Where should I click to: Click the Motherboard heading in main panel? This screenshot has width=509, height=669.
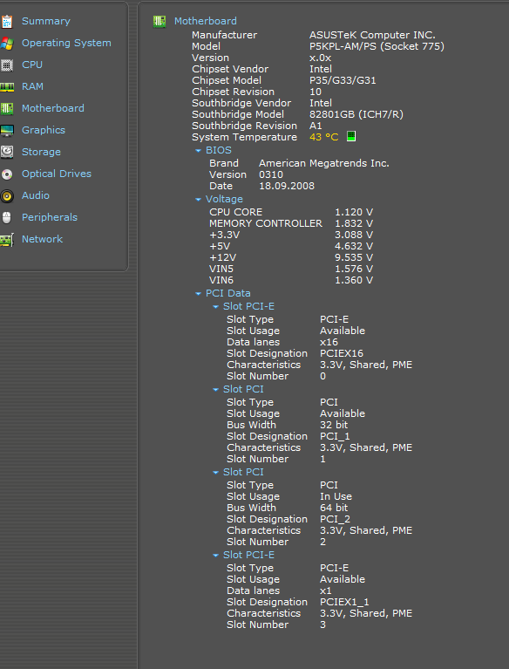206,21
